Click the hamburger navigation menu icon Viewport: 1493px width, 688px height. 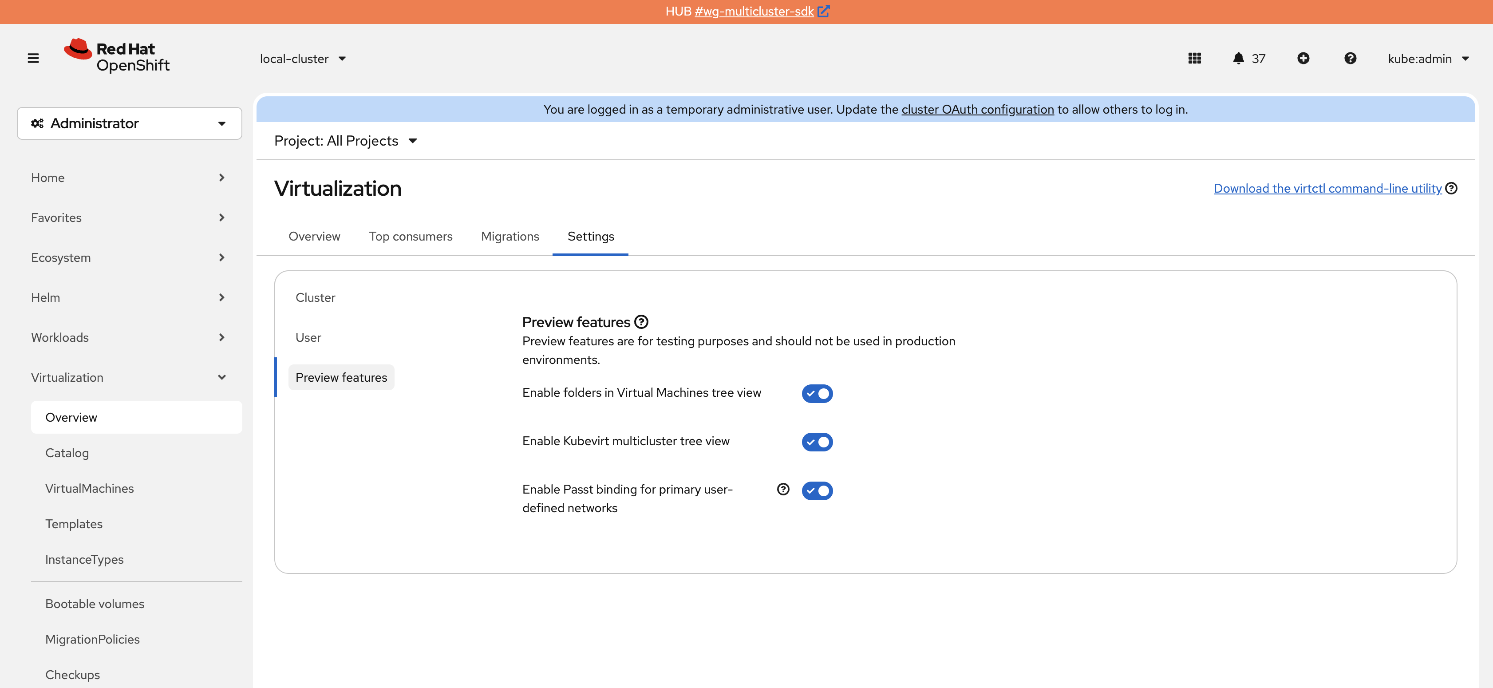[x=33, y=59]
